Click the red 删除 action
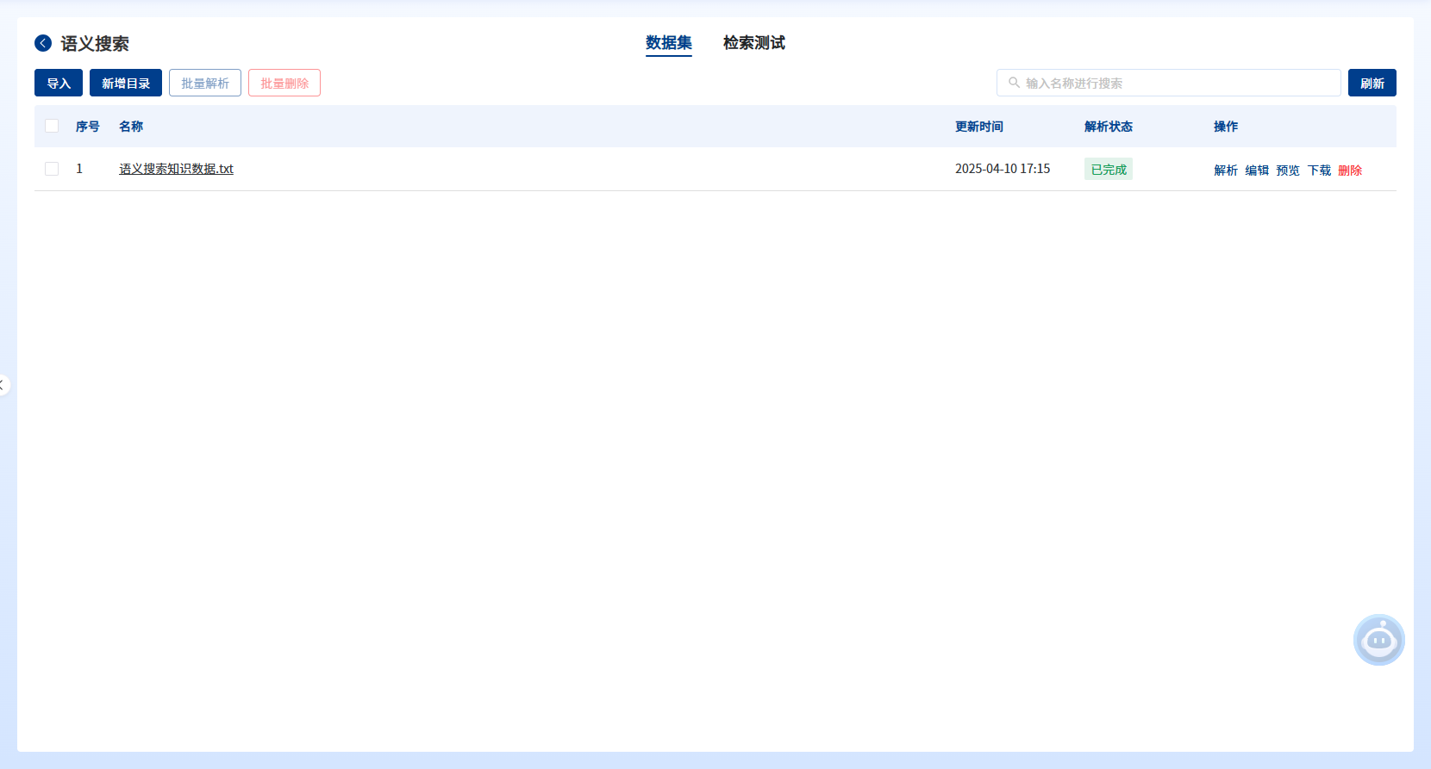 [x=1349, y=171]
